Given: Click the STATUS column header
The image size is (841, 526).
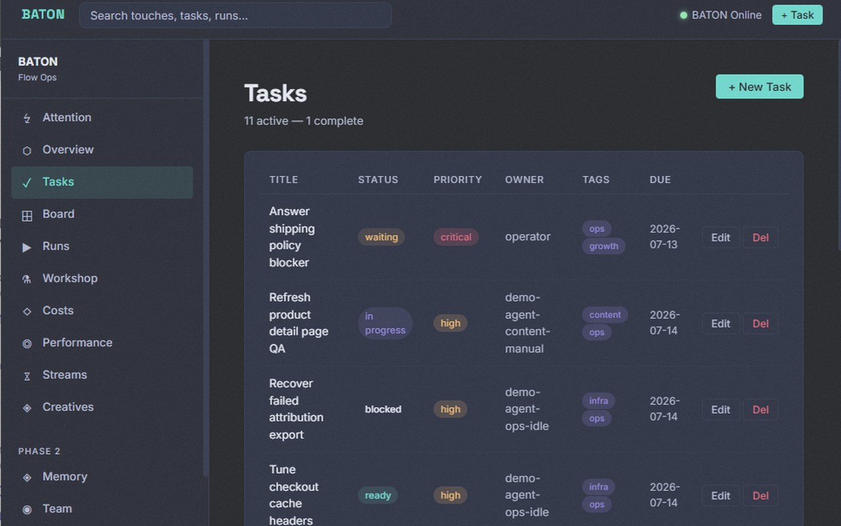Looking at the screenshot, I should [378, 179].
